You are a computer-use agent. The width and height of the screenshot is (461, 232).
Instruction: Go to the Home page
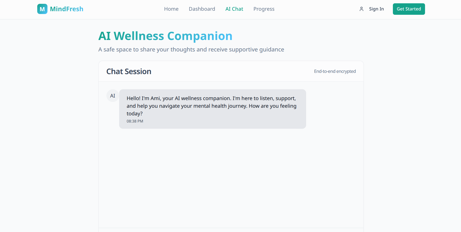pos(171,9)
